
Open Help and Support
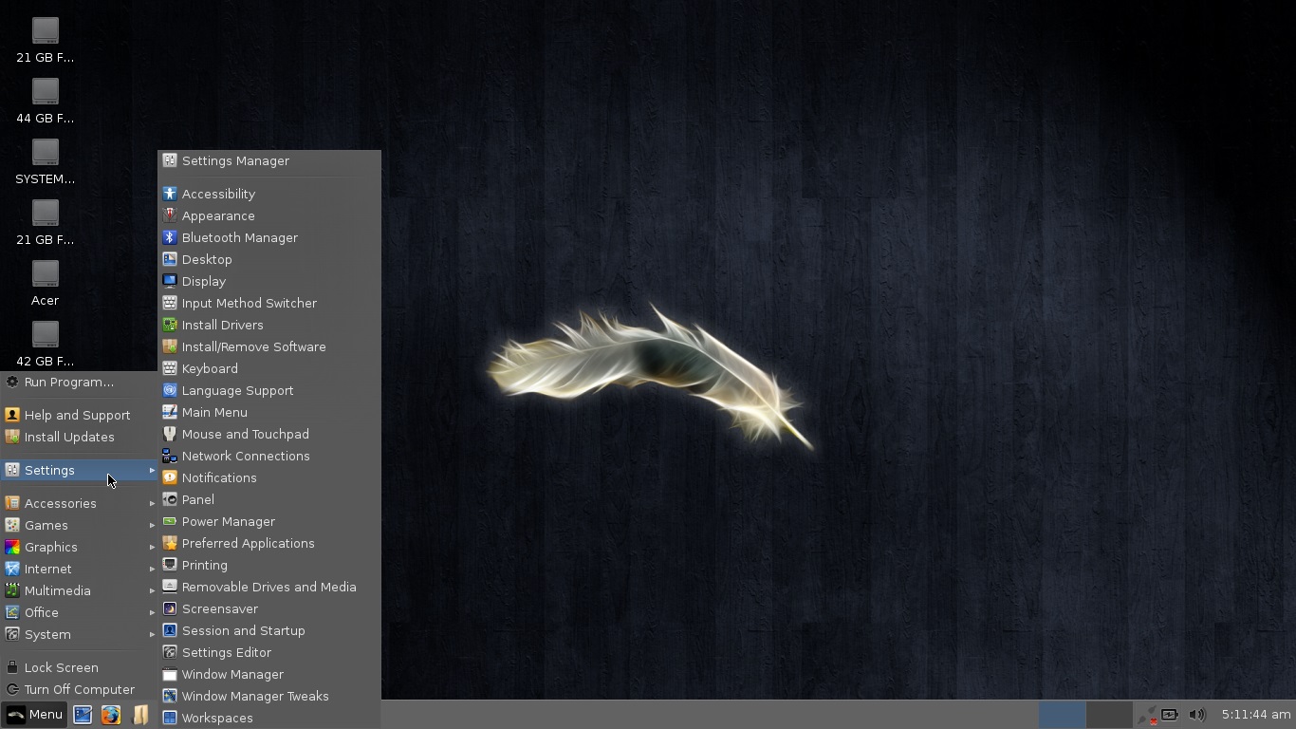tap(79, 415)
